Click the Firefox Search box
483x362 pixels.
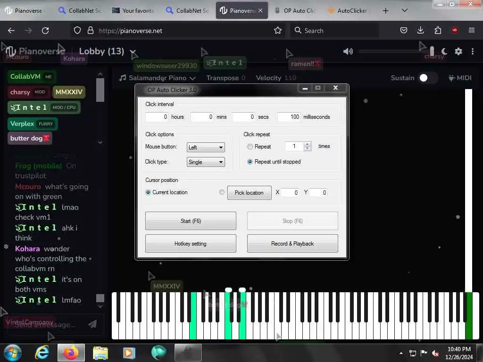tap(335, 31)
